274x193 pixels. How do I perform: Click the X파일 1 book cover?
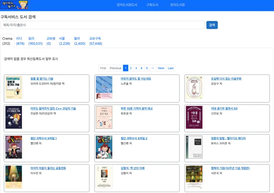point(14,147)
